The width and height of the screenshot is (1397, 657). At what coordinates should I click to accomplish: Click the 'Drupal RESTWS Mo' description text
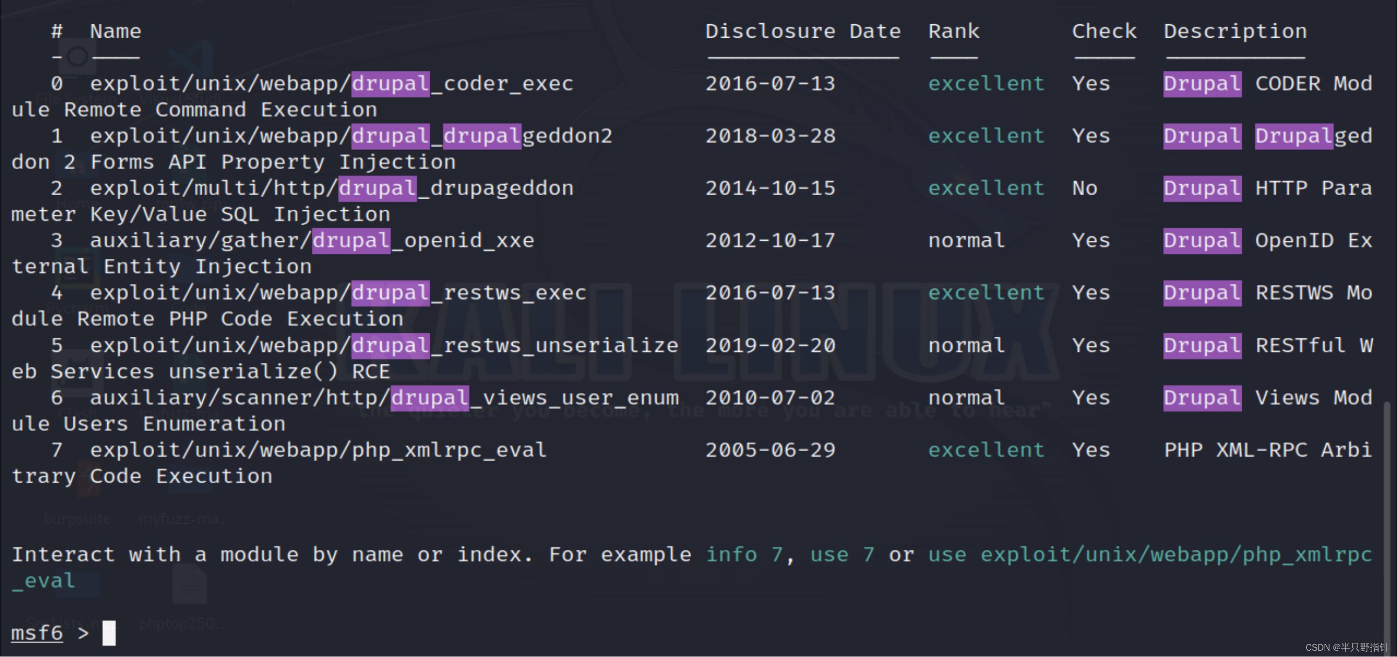coord(1268,293)
